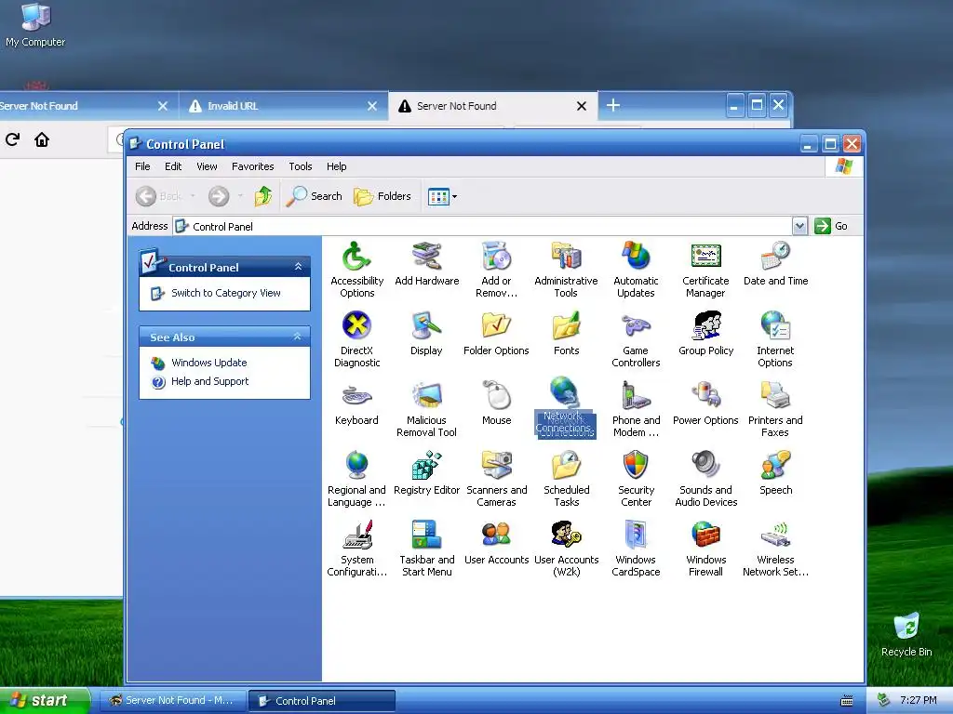The width and height of the screenshot is (953, 714).
Task: Collapse the See Also sidebar section
Action: point(297,337)
